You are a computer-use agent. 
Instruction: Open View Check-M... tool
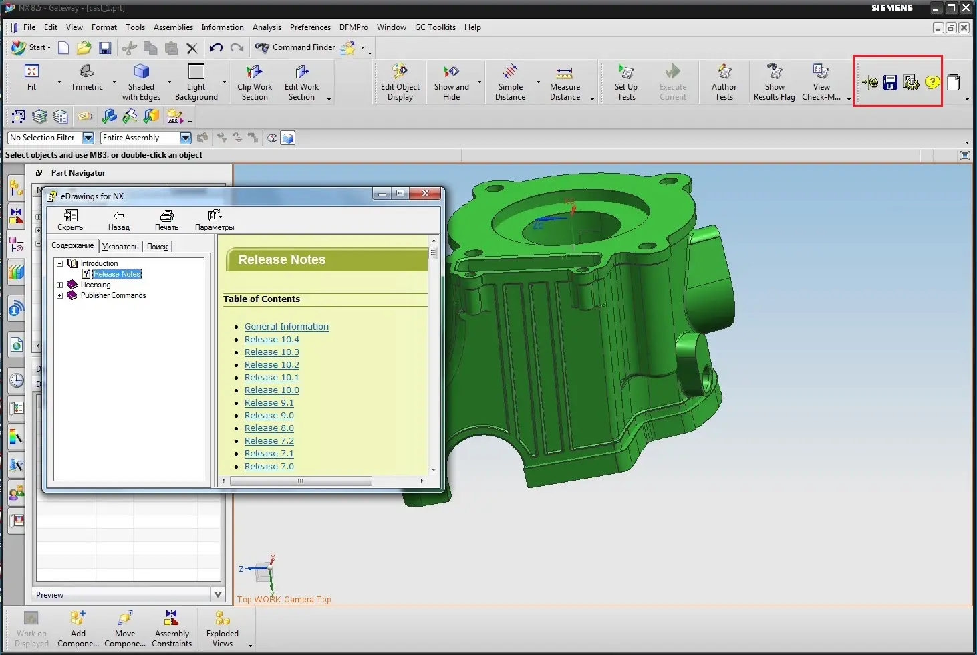coord(821,82)
